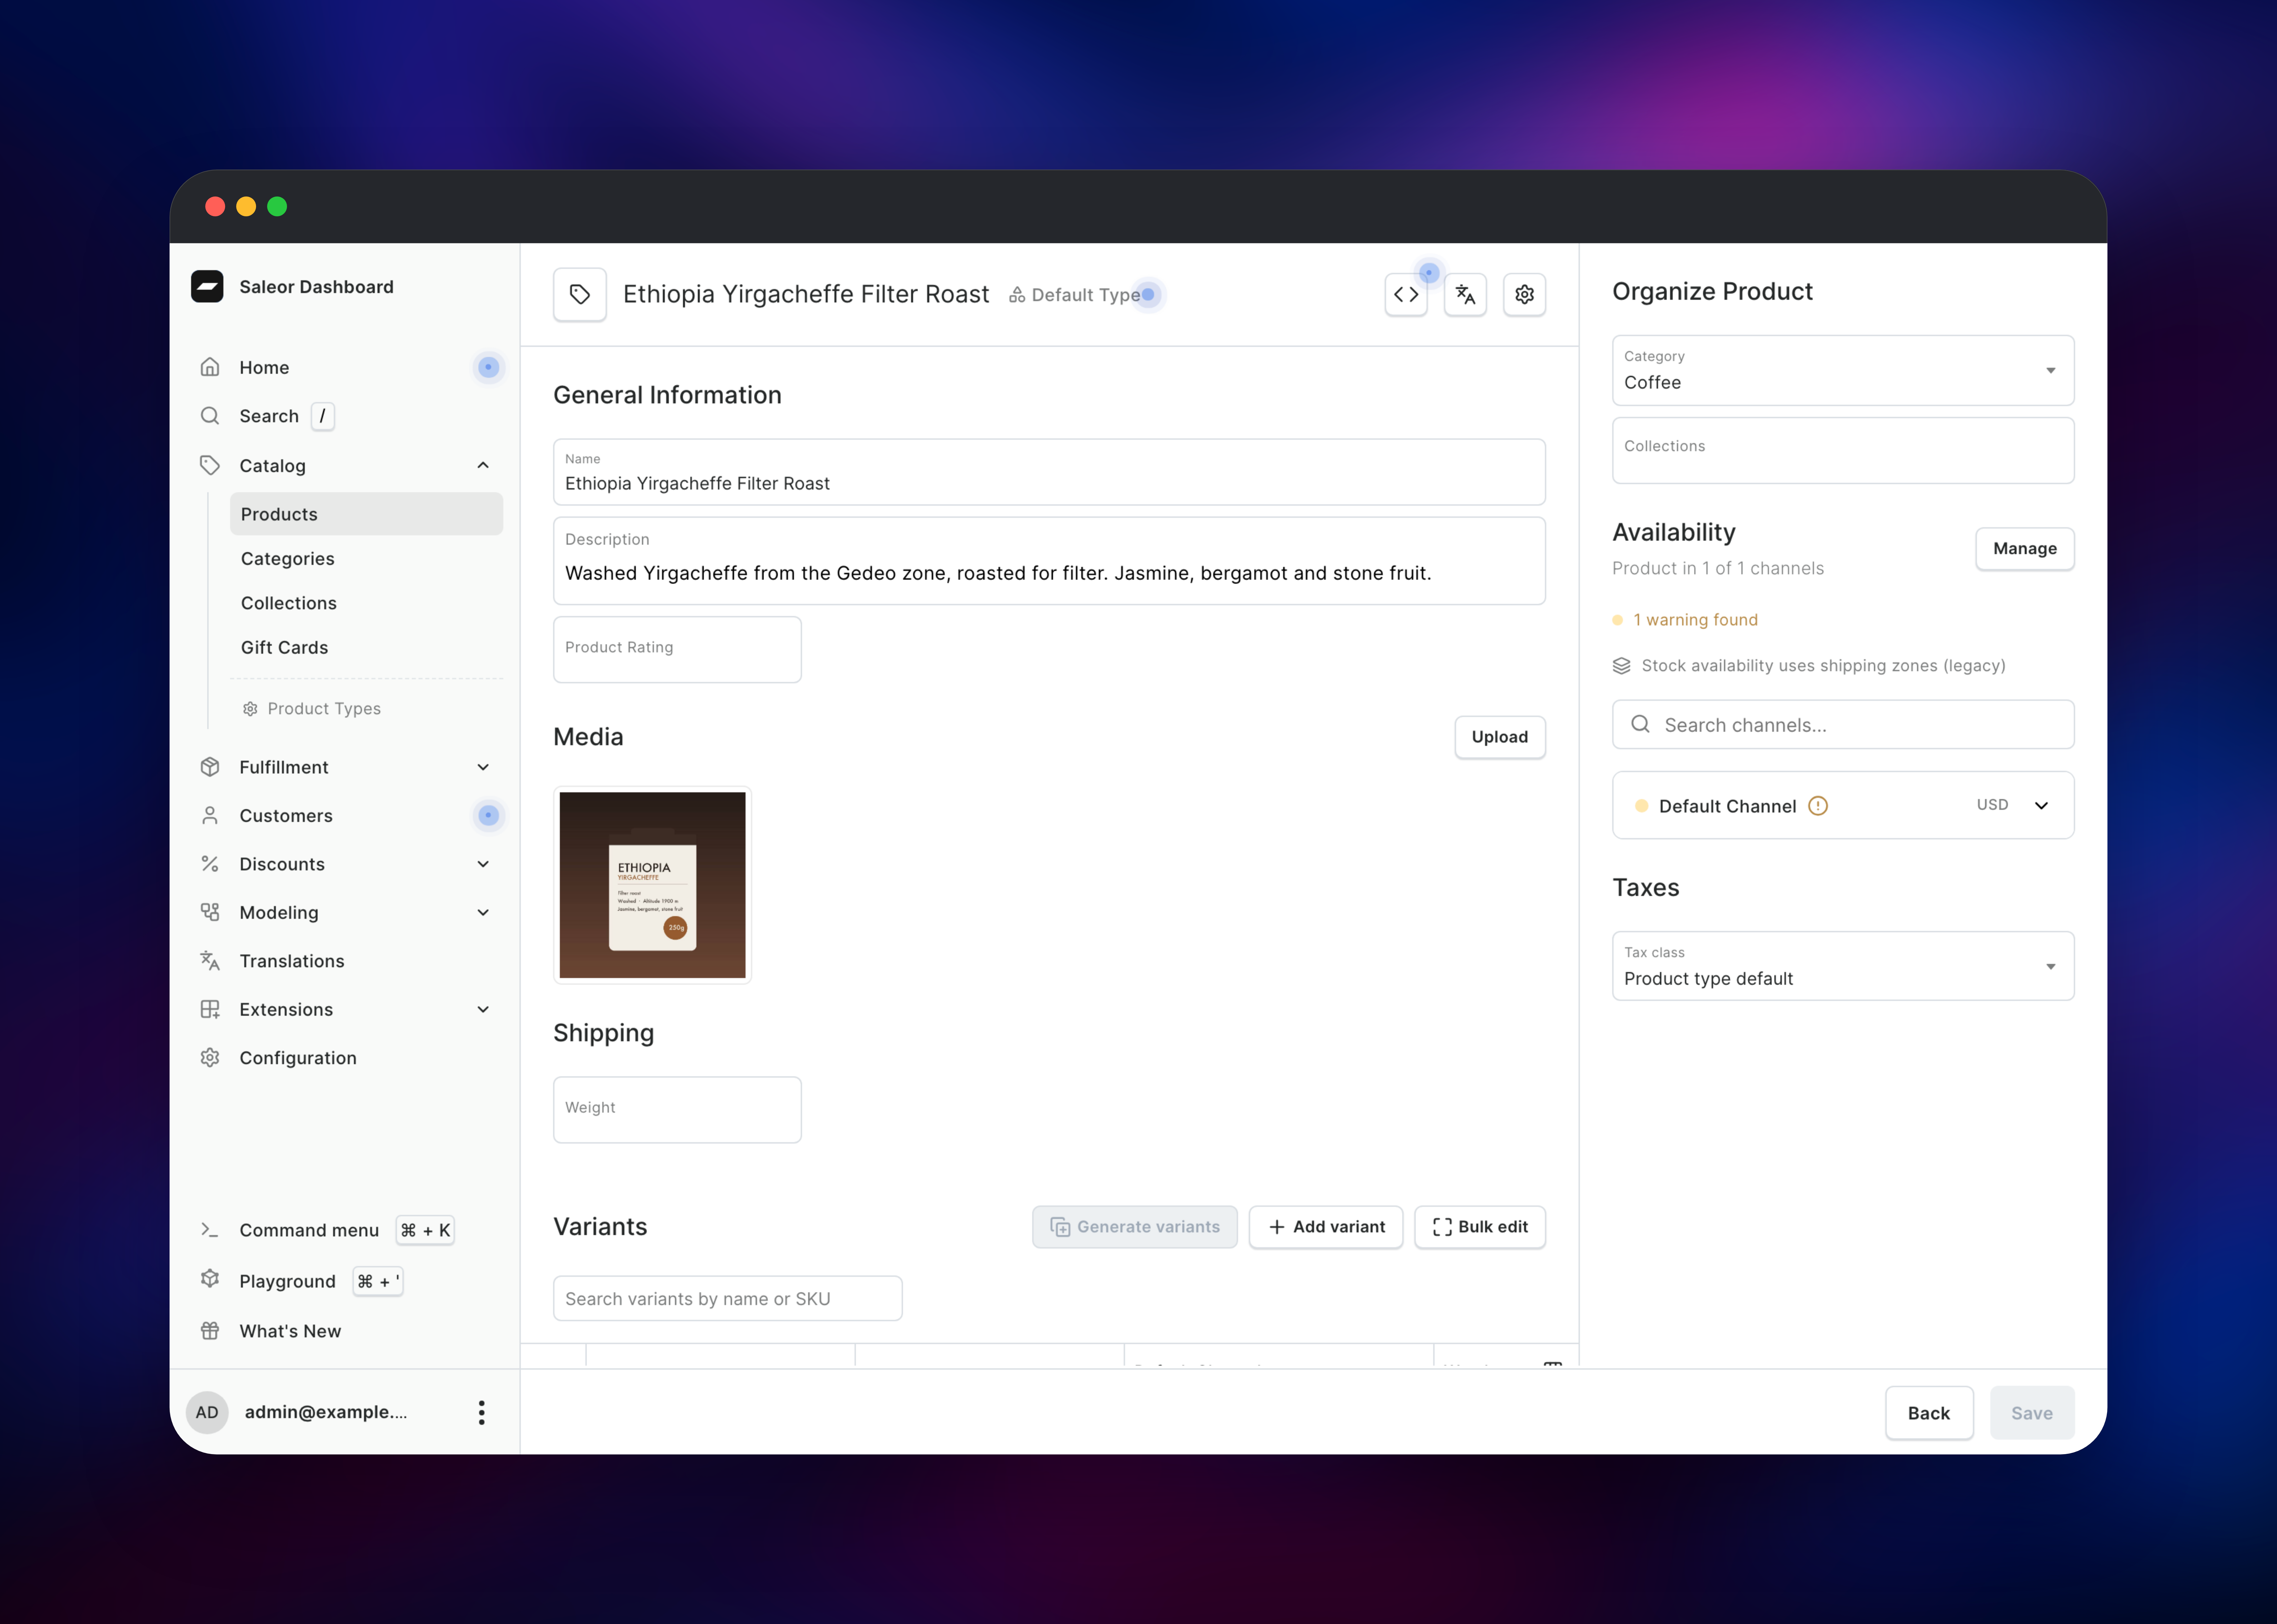This screenshot has width=2277, height=1624.
Task: Click the Upload media button
Action: (x=1500, y=737)
